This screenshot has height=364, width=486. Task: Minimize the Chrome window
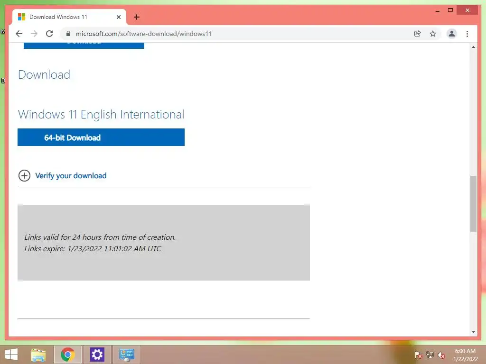click(437, 11)
